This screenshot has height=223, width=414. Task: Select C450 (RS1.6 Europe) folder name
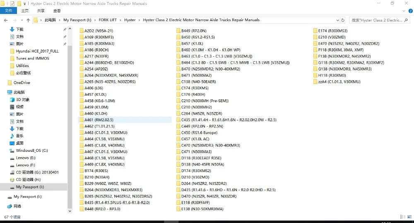click(200, 133)
